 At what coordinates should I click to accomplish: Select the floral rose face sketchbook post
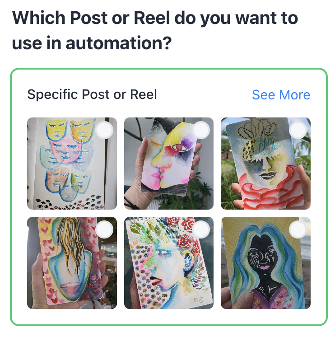201,229
